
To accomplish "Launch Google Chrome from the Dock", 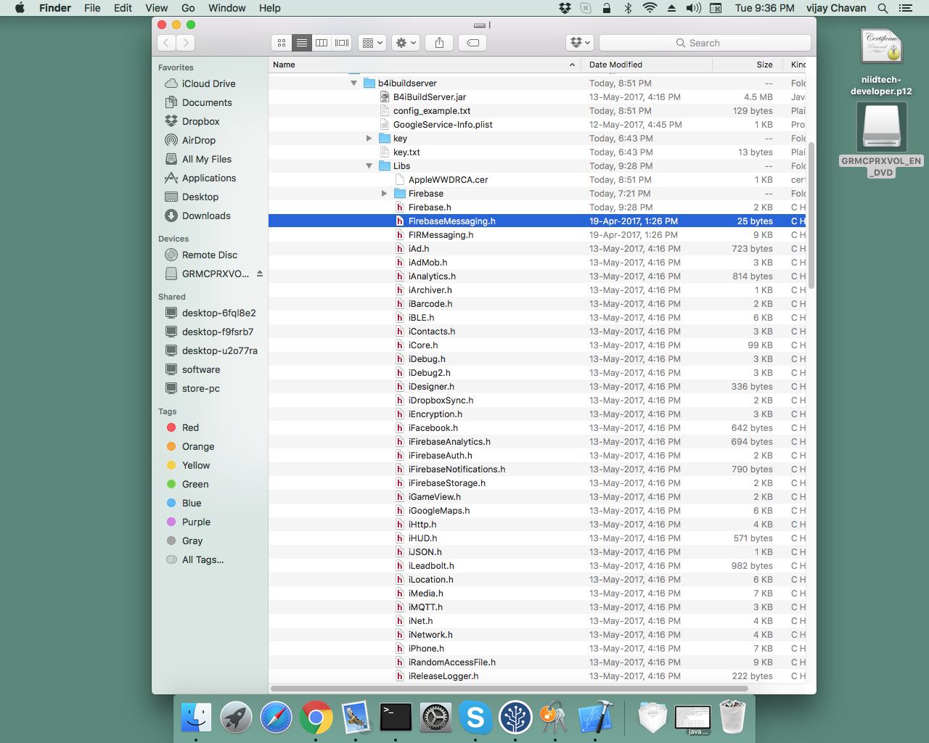I will (x=316, y=718).
